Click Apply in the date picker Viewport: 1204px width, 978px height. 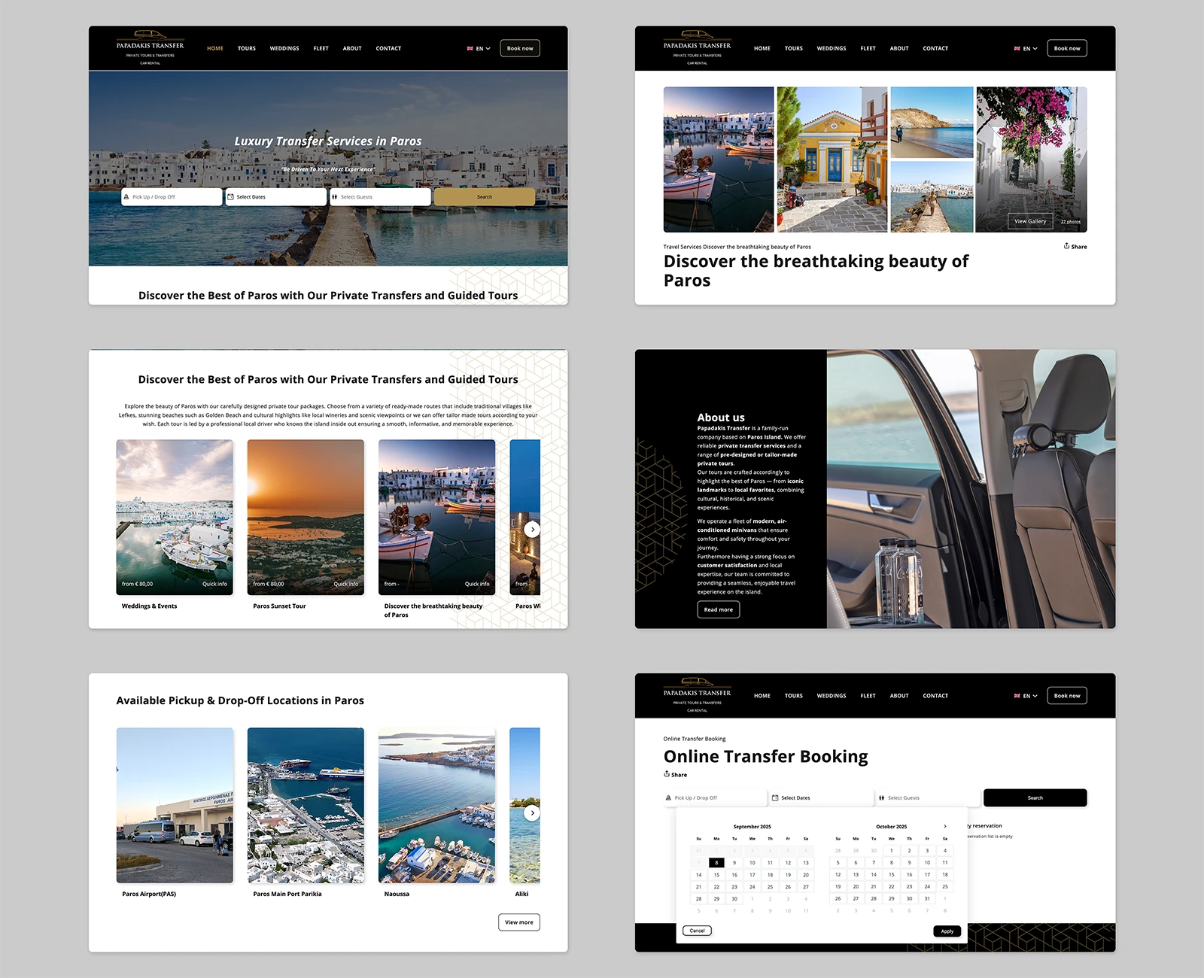click(947, 931)
